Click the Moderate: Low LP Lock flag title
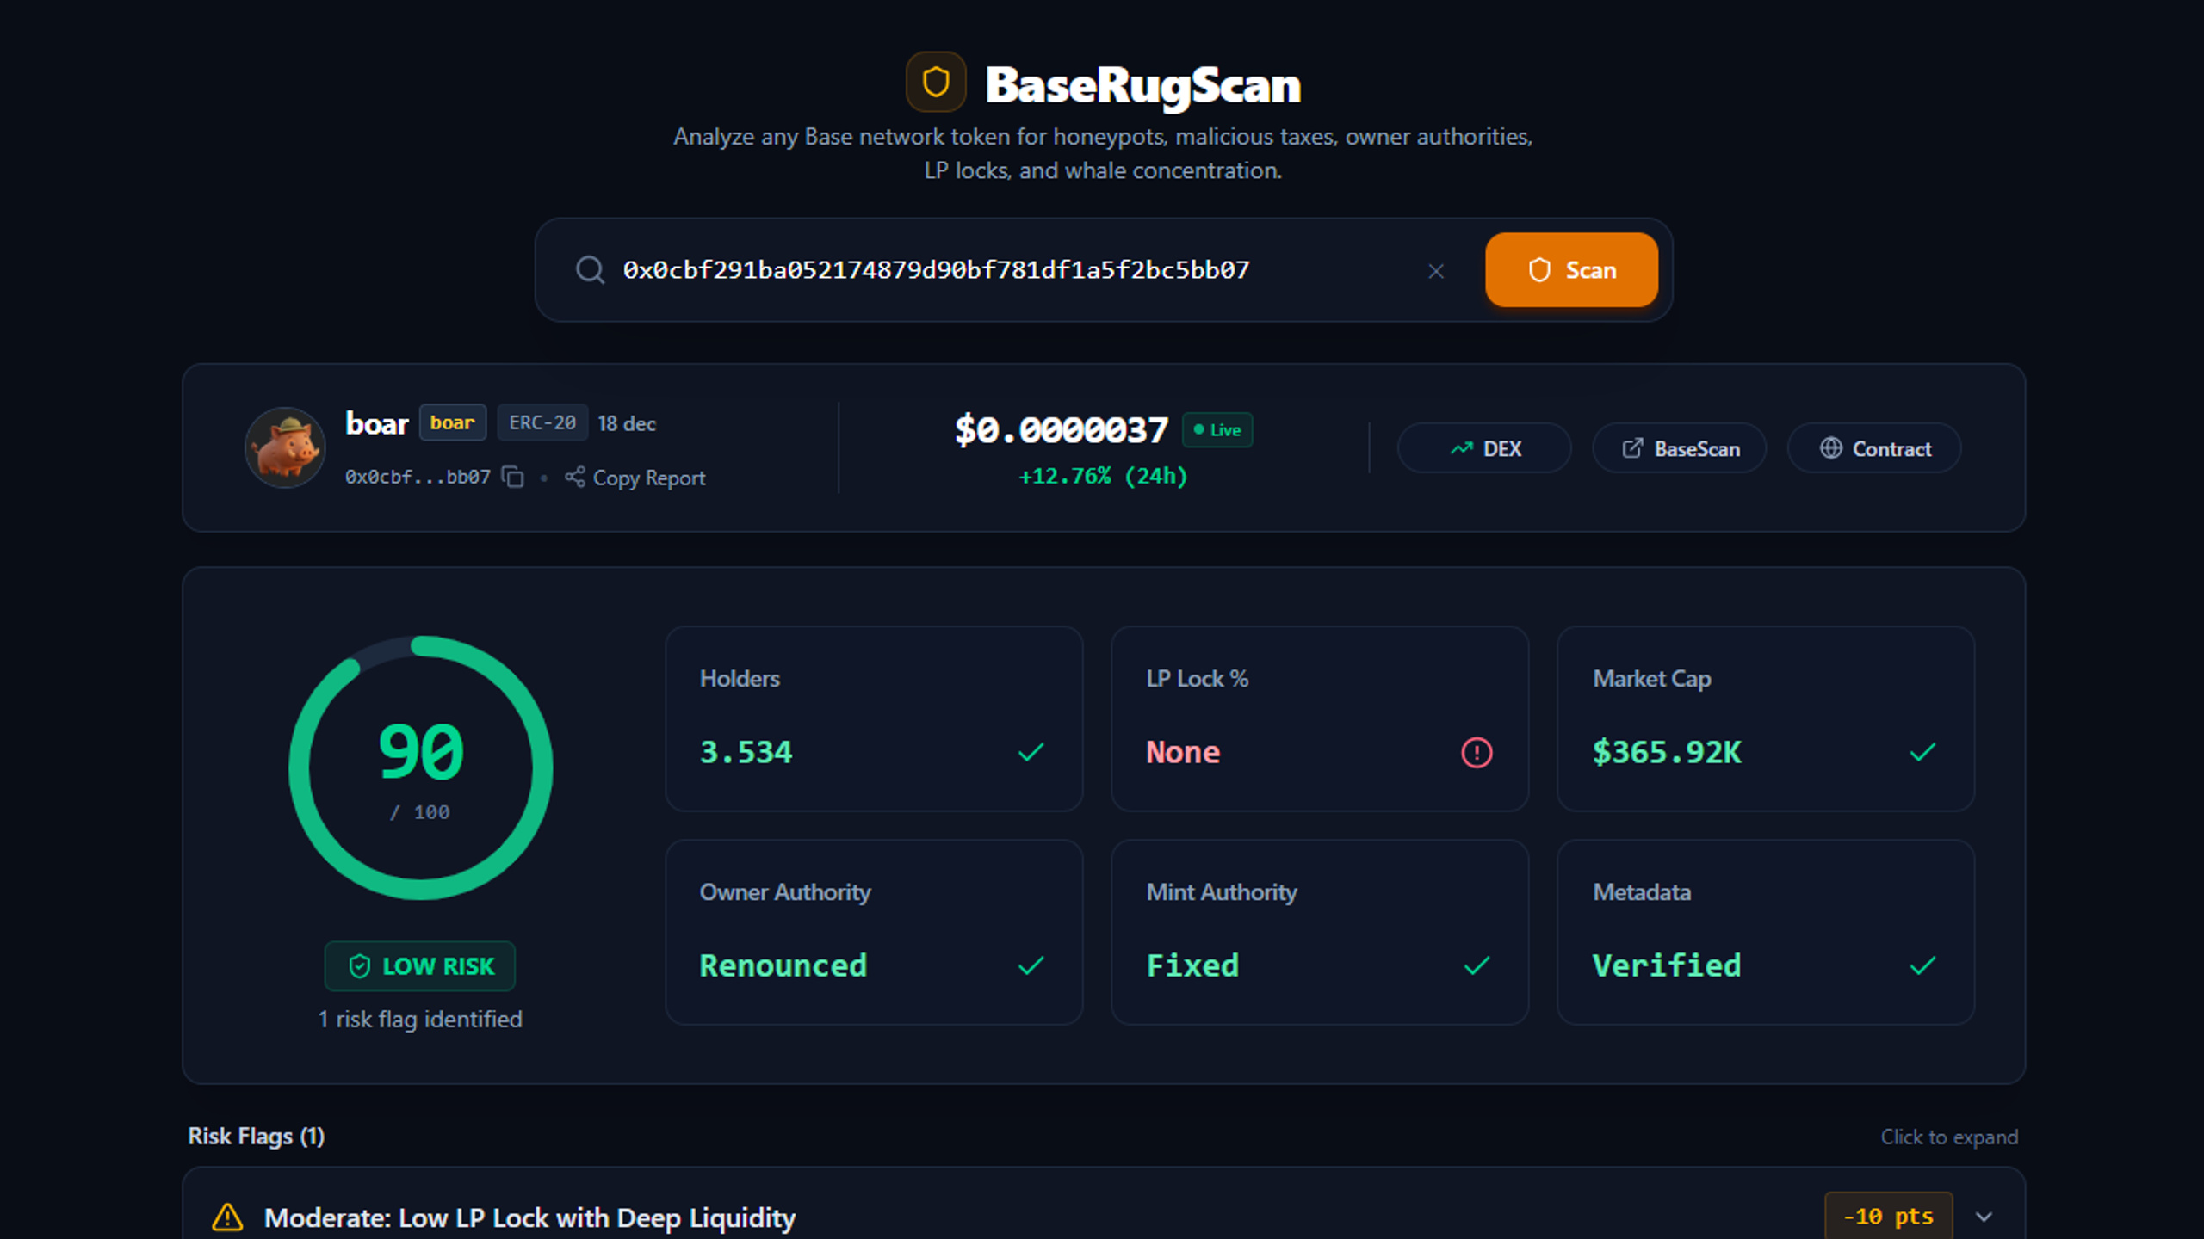Screen dimensions: 2204x1239 click(x=529, y=1217)
